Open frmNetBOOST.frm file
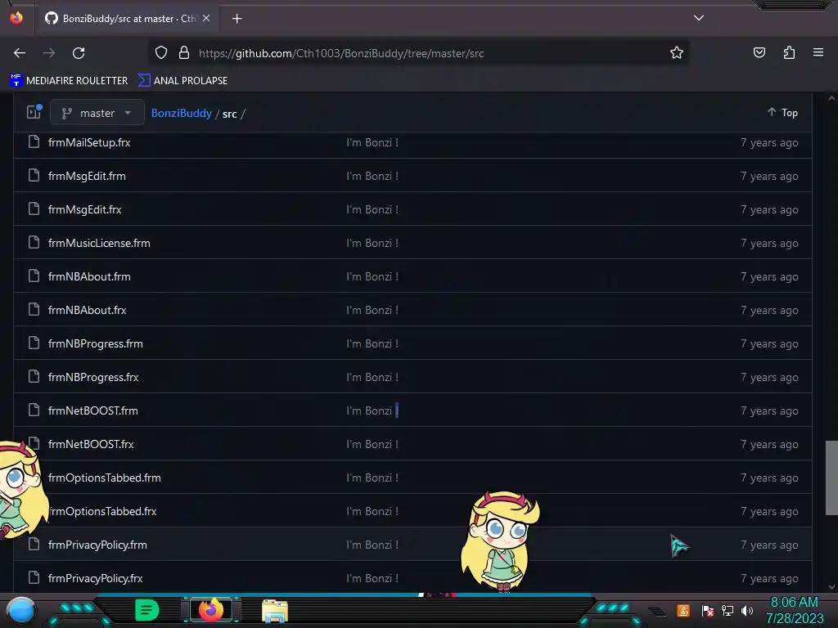838x628 pixels. tap(93, 410)
